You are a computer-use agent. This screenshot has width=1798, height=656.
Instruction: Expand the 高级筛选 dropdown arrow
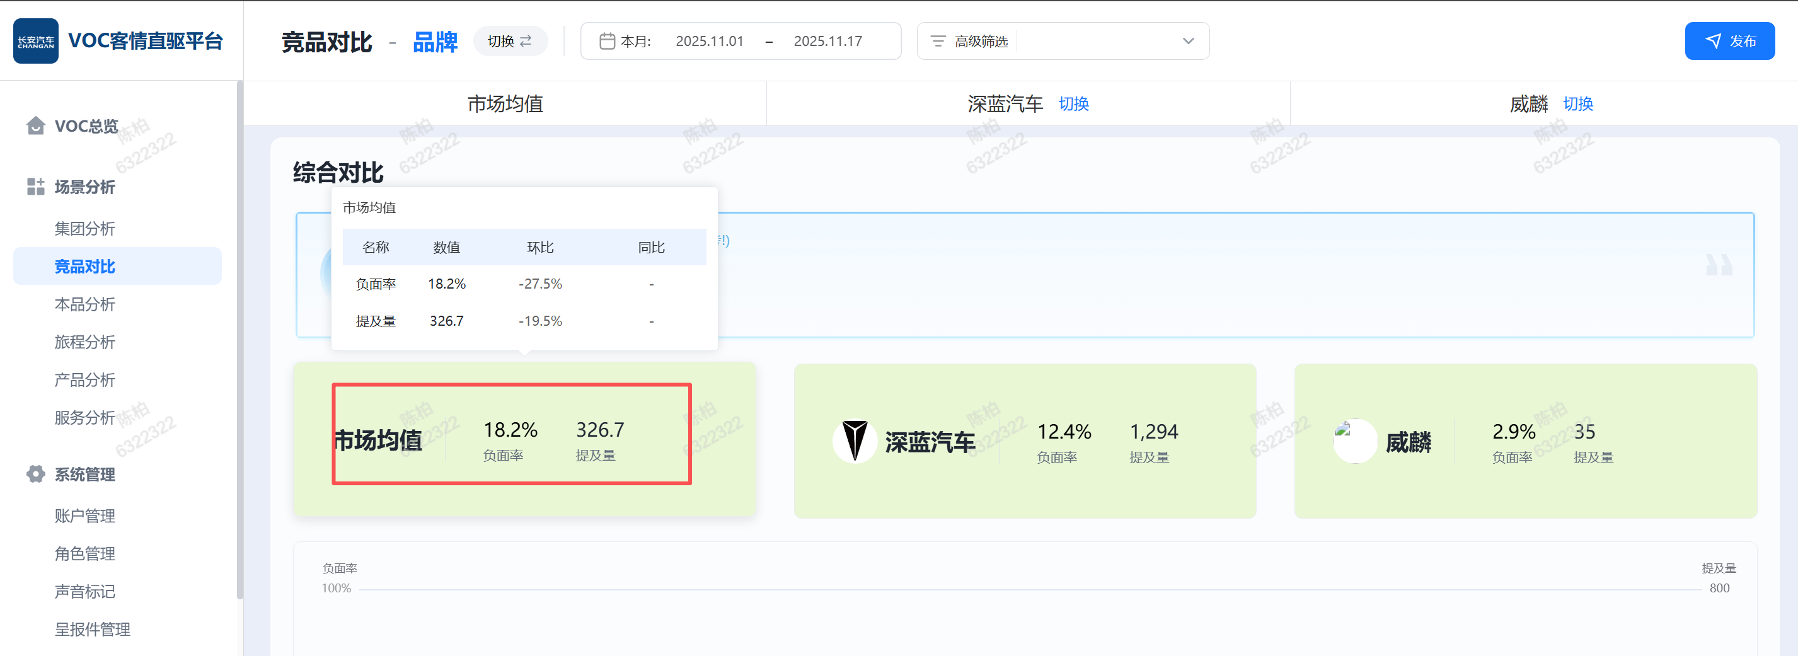pyautogui.click(x=1188, y=41)
